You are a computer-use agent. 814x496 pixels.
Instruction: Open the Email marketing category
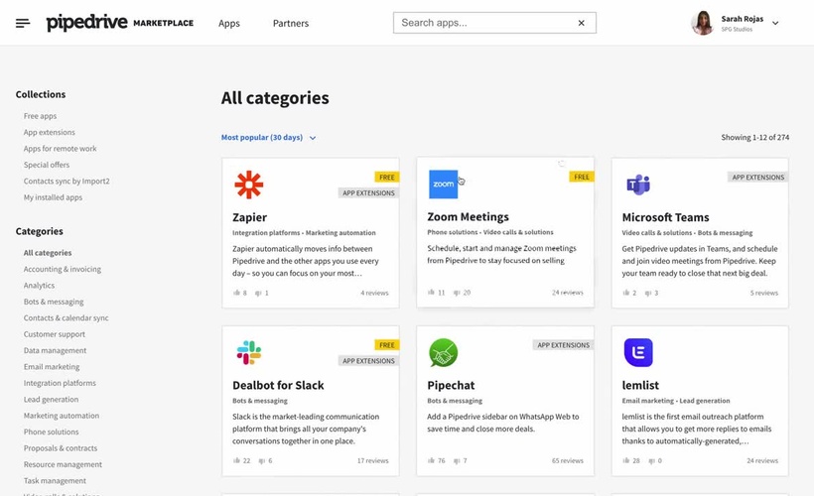52,367
